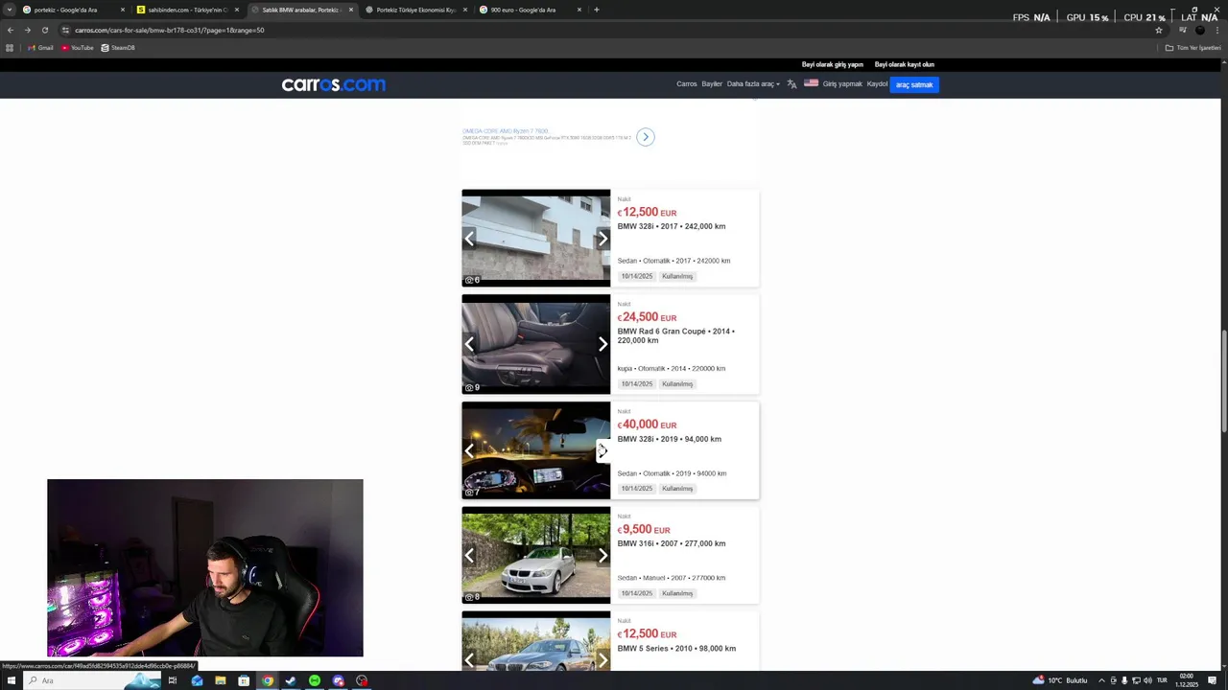Close the 'Satılık BMW arabalar' tab
1228x690 pixels.
pyautogui.click(x=351, y=10)
